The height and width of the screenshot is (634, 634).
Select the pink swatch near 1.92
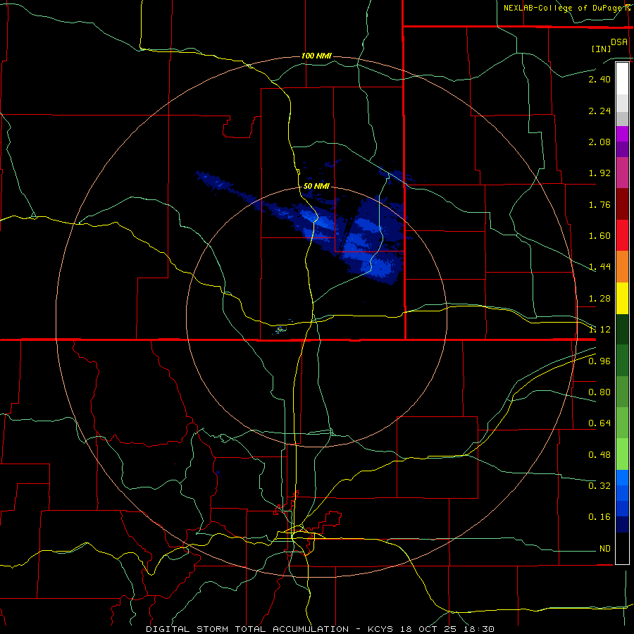(x=622, y=173)
